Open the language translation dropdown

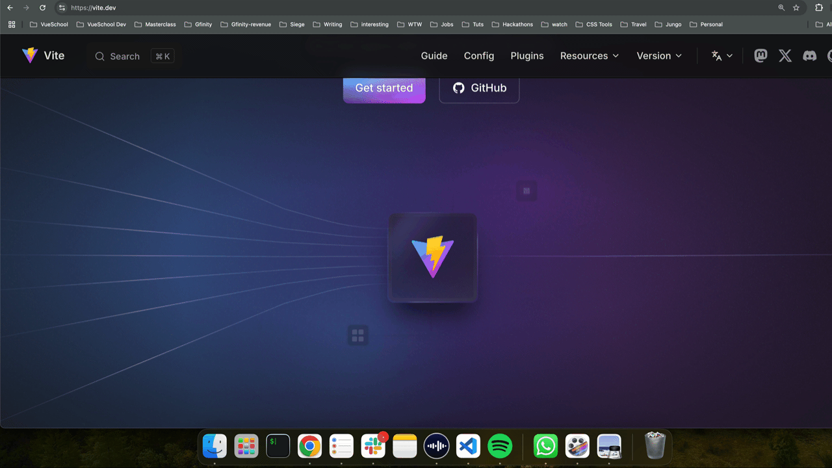coord(721,56)
